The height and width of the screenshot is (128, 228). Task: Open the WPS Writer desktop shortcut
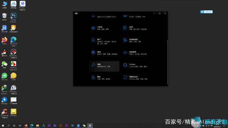[x=5, y=28]
